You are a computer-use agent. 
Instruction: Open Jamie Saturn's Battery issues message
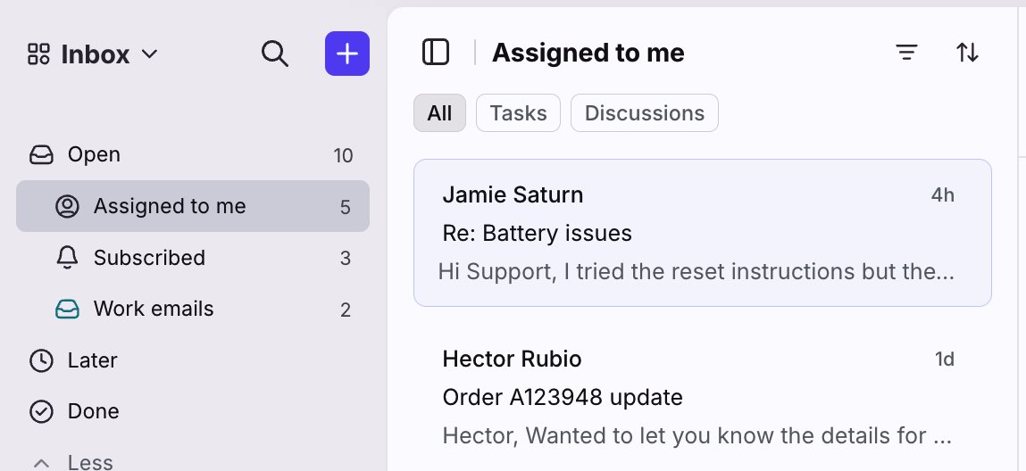point(703,233)
